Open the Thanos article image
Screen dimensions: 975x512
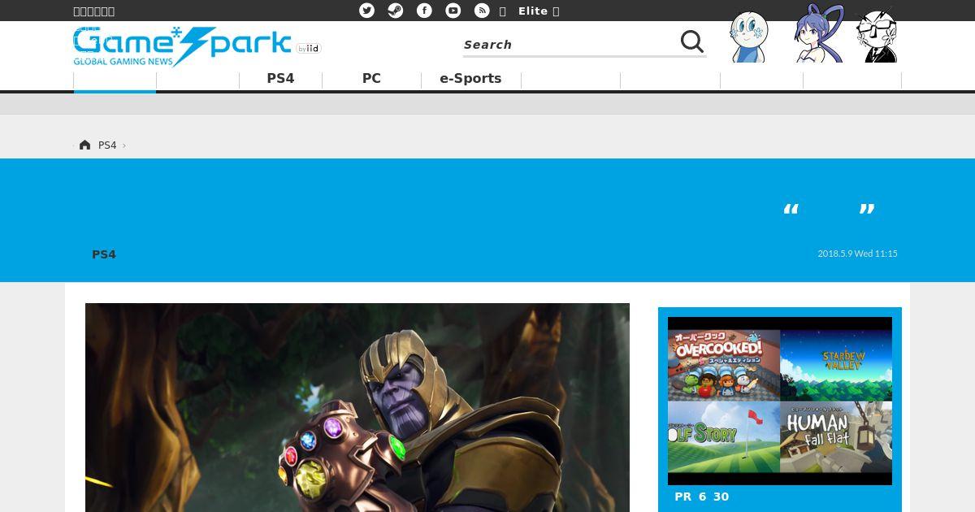click(x=357, y=407)
